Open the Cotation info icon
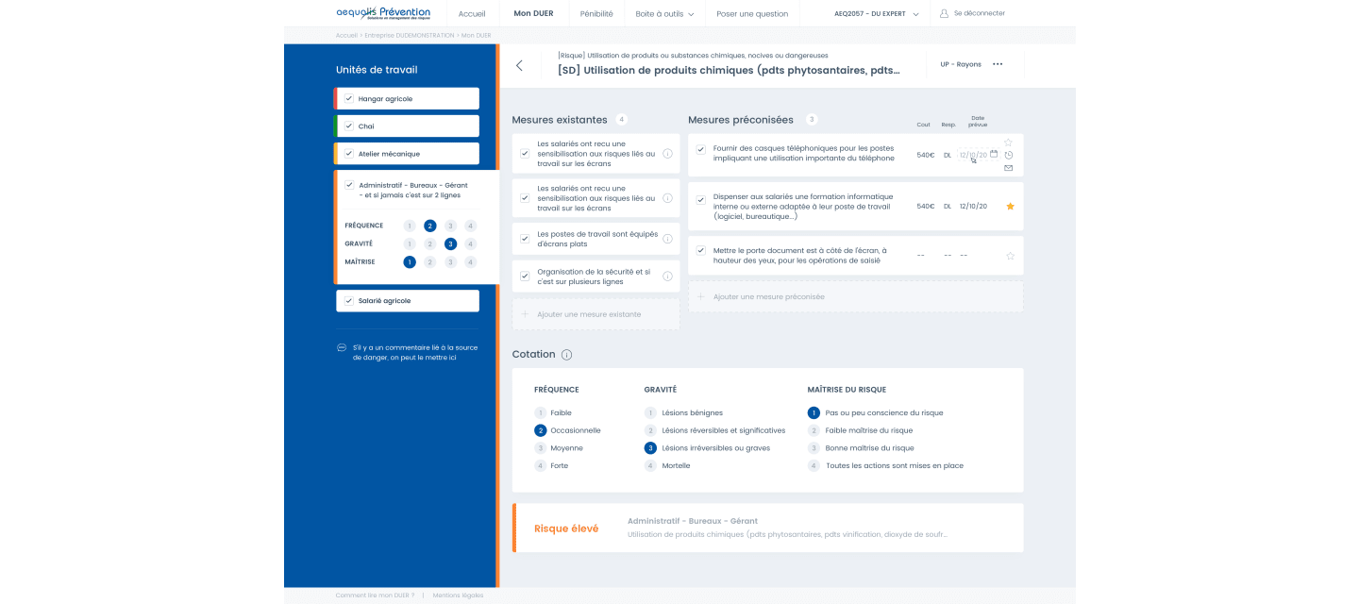Screen dimensions: 1359x604 (x=566, y=355)
